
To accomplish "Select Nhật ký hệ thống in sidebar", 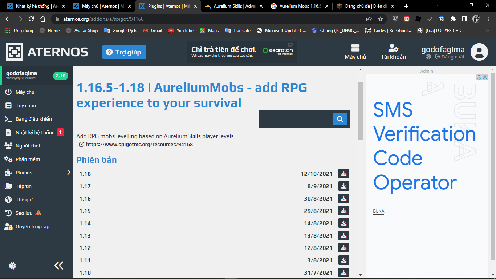I will coord(35,132).
